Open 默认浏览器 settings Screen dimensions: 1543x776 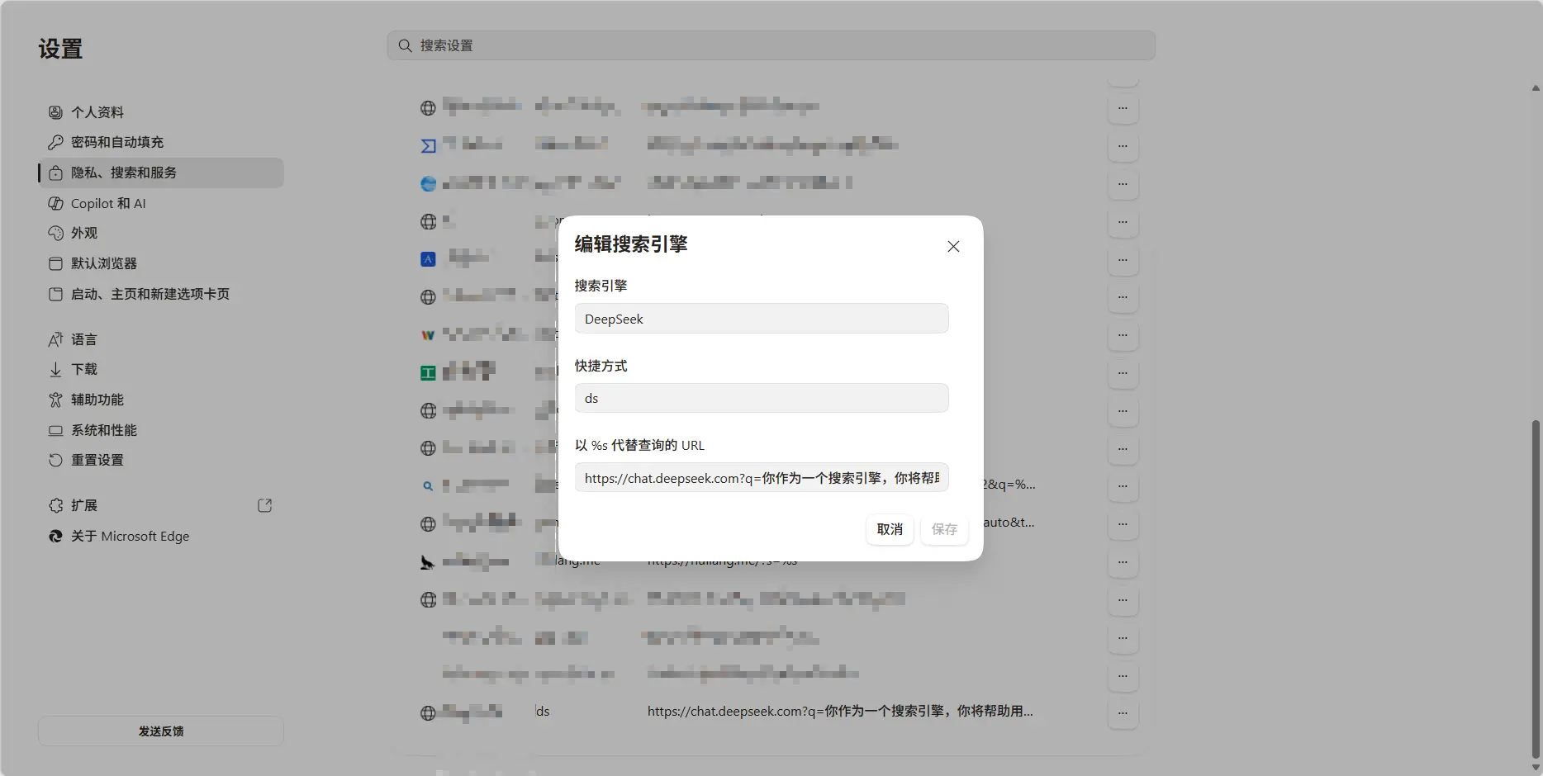pyautogui.click(x=161, y=263)
